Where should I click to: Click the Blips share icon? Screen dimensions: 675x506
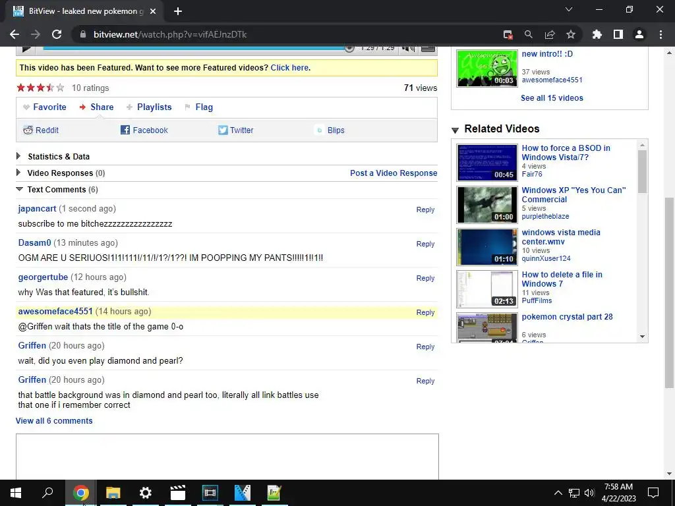point(320,130)
